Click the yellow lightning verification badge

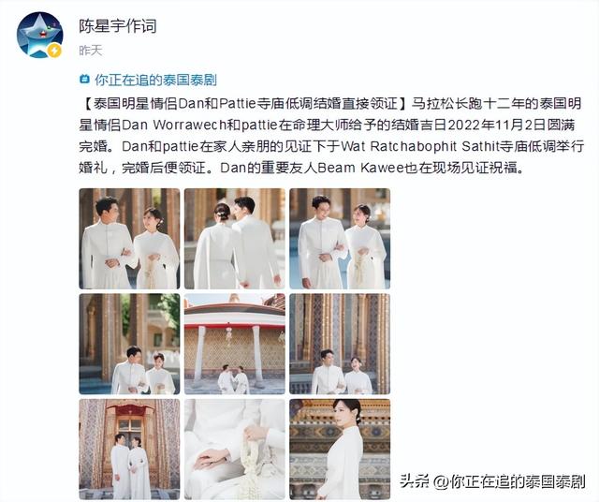[54, 51]
